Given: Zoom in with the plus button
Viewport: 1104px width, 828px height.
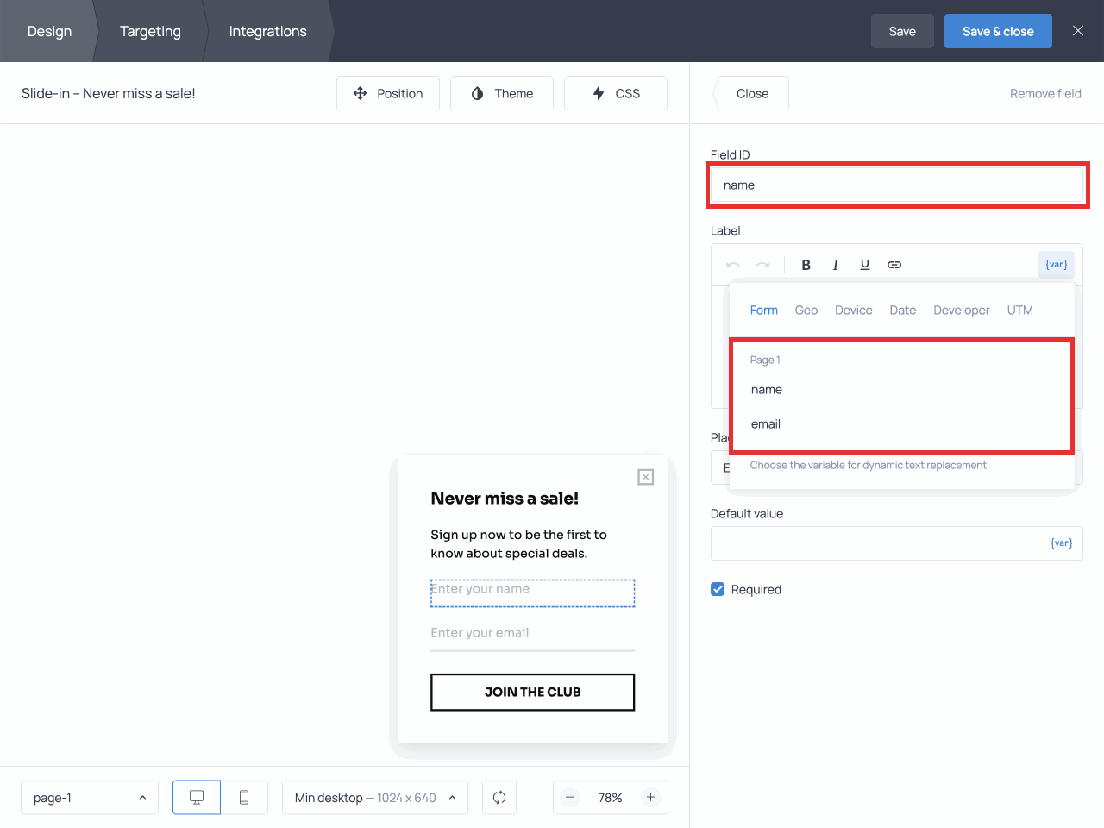Looking at the screenshot, I should tap(651, 798).
